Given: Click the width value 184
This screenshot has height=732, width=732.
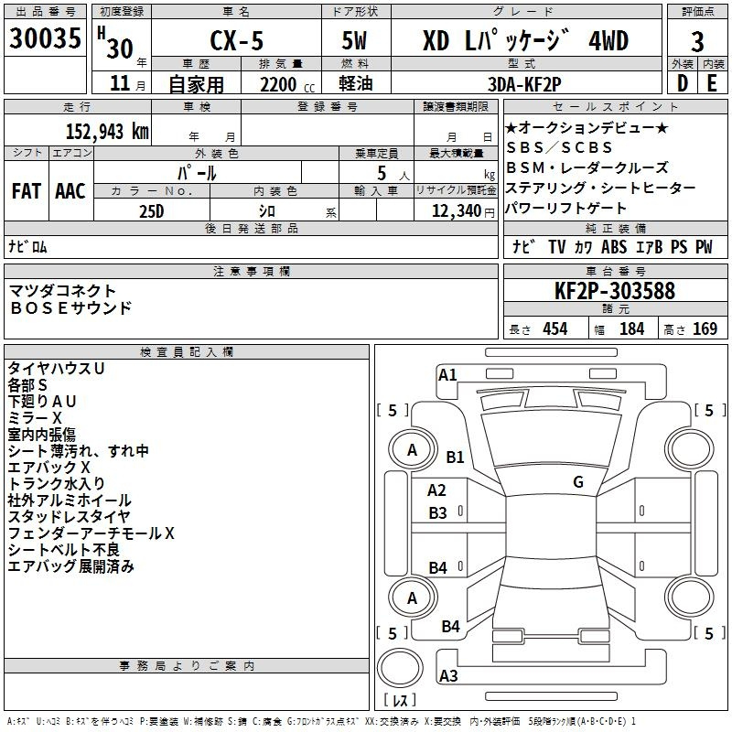Looking at the screenshot, I should click(631, 329).
